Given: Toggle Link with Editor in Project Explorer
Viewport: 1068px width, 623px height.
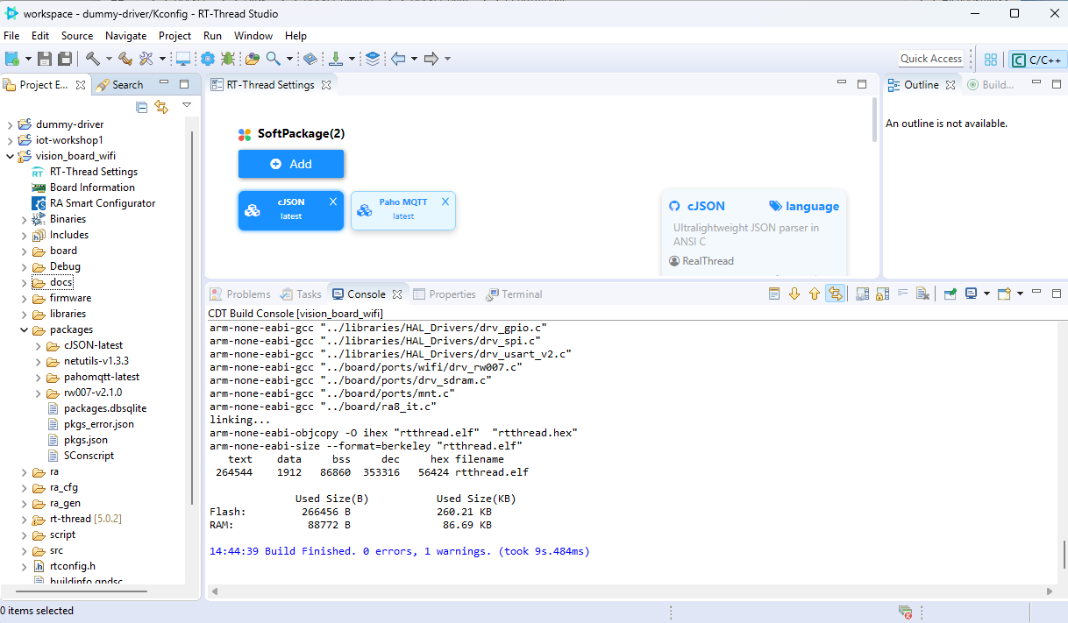Looking at the screenshot, I should click(161, 107).
